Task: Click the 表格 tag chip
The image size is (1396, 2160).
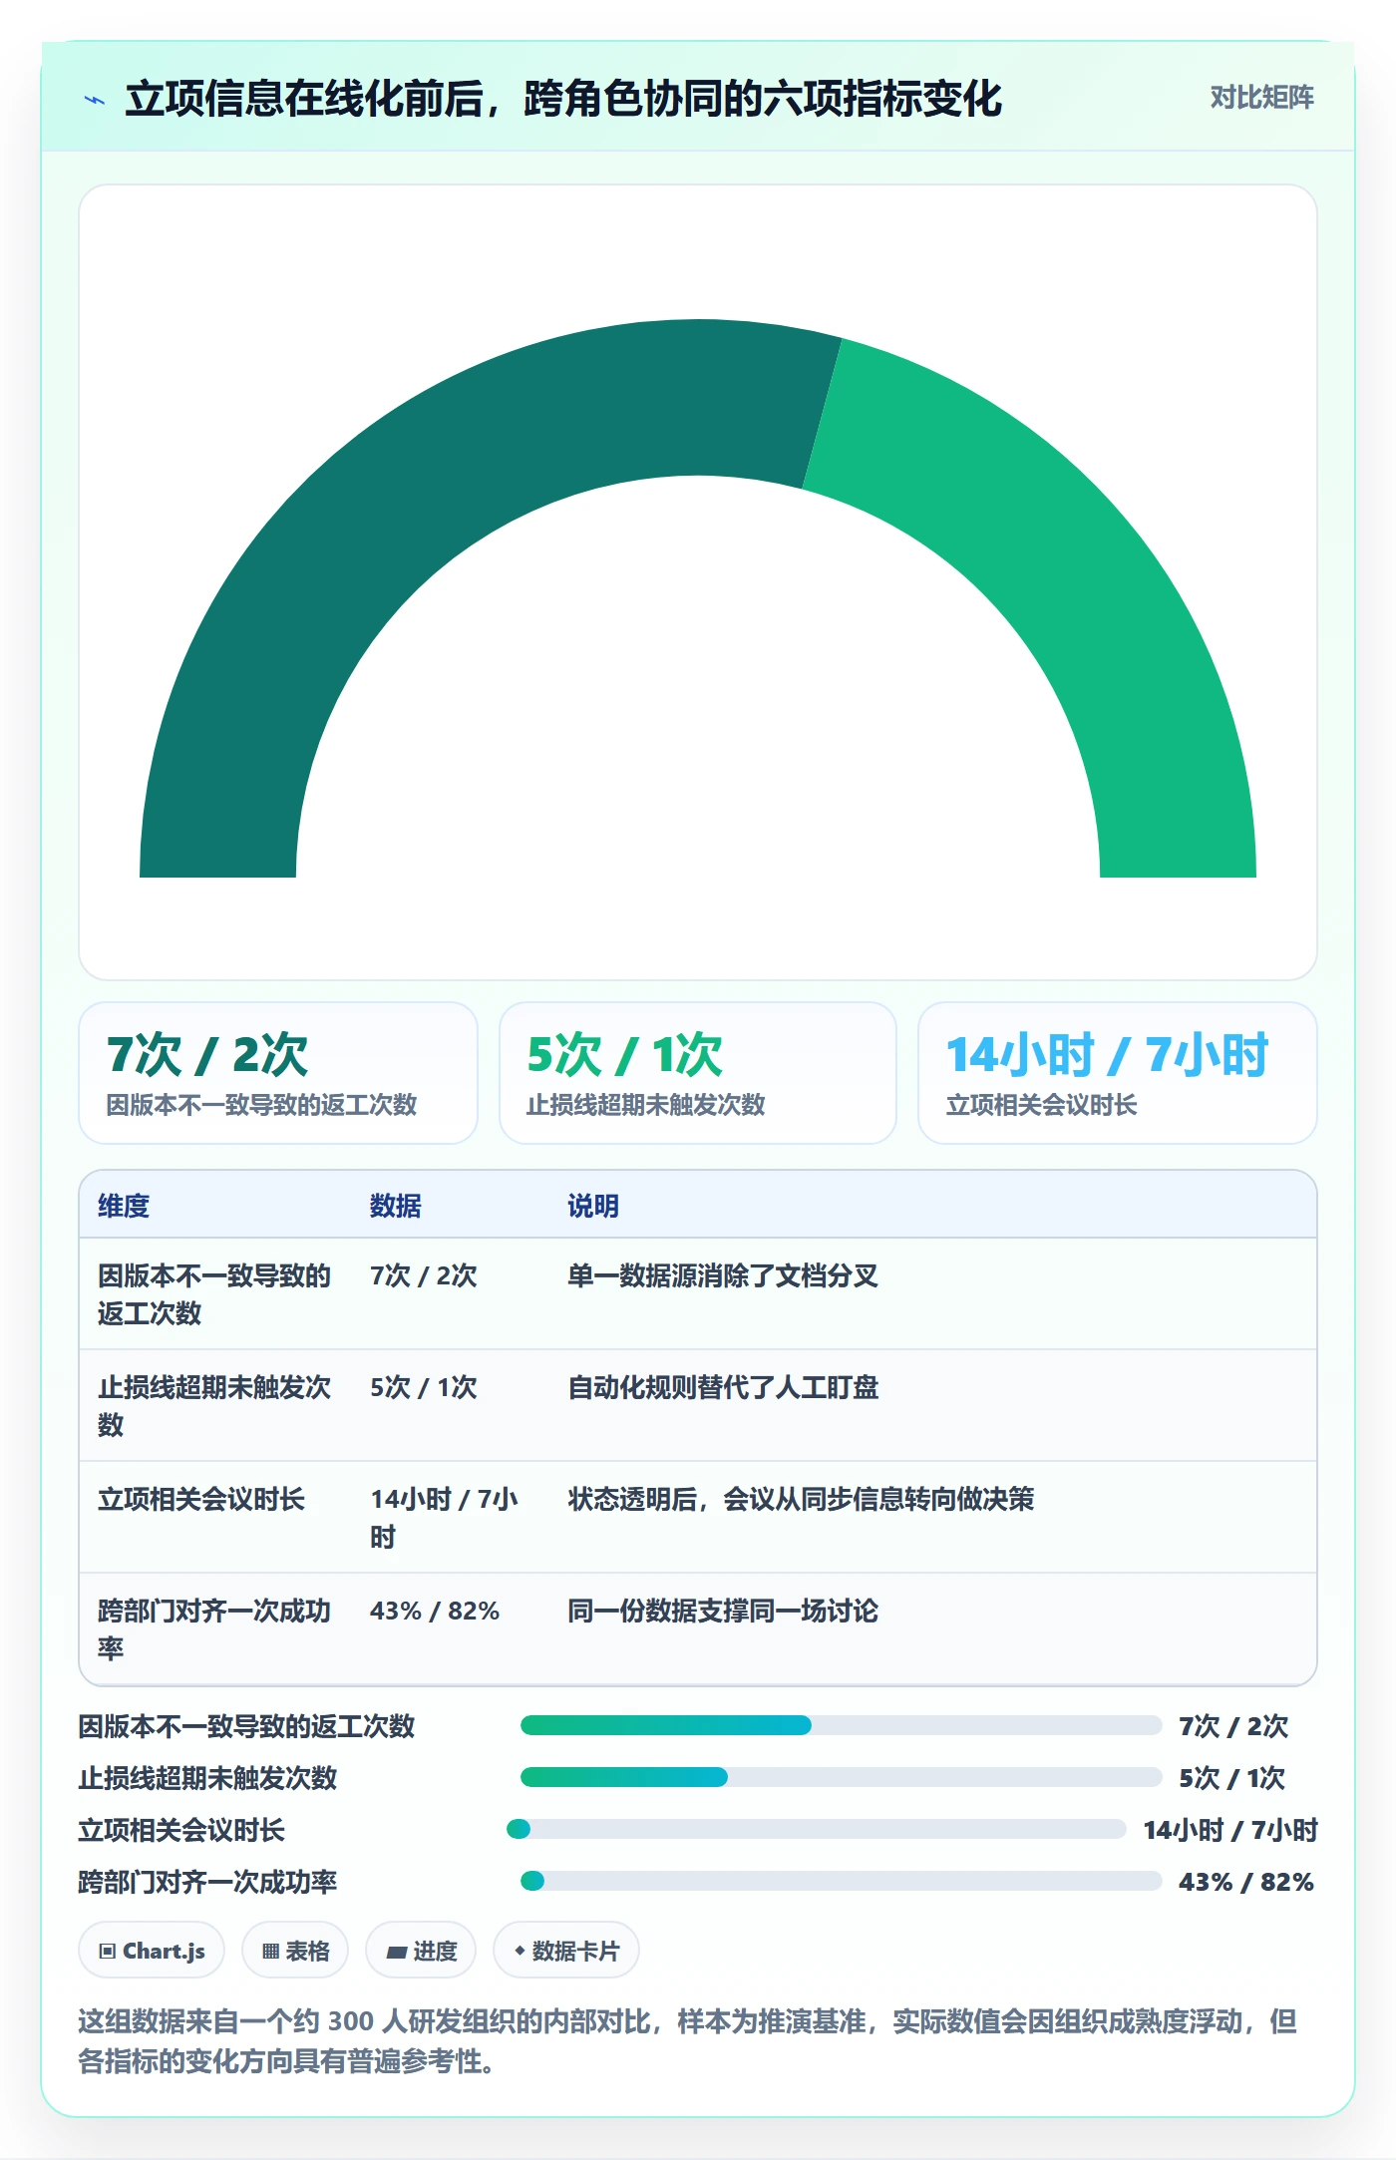Action: (x=295, y=1950)
